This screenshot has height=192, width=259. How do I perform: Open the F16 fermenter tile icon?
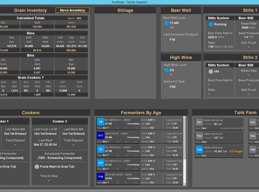[x=100, y=177]
